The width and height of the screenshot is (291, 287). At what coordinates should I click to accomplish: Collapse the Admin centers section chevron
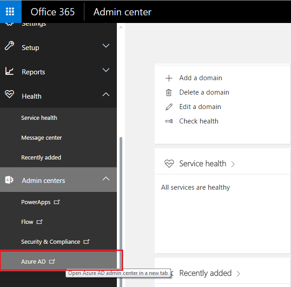106,179
